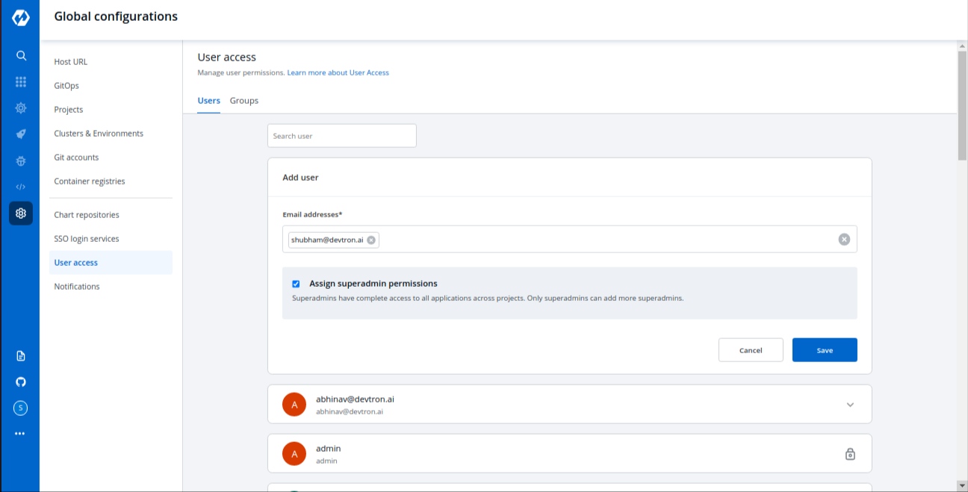This screenshot has height=492, width=968.
Task: Click the Devtron logo icon
Action: 20,17
